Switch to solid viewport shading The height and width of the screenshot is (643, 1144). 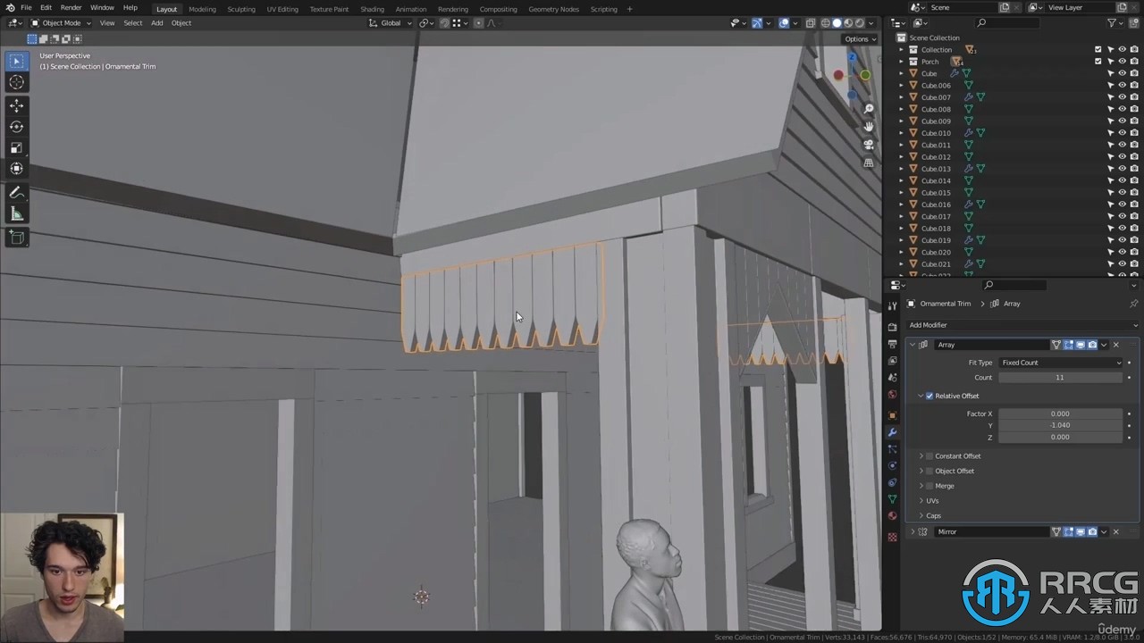coord(837,22)
